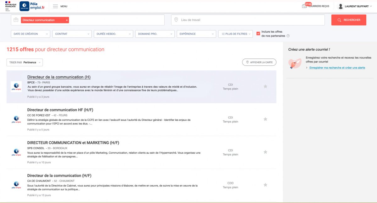Open the Courriers reçus mailbox icon
The image size is (377, 203).
pos(304,6)
